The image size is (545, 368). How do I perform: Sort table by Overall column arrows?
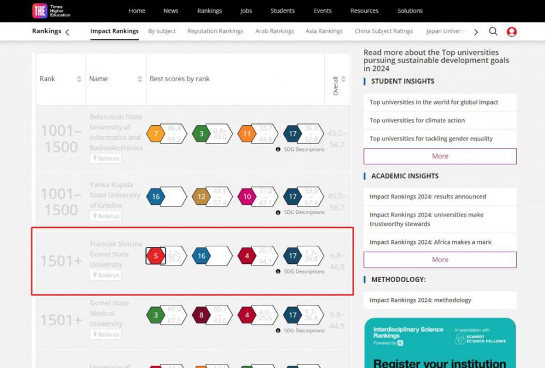(343, 79)
